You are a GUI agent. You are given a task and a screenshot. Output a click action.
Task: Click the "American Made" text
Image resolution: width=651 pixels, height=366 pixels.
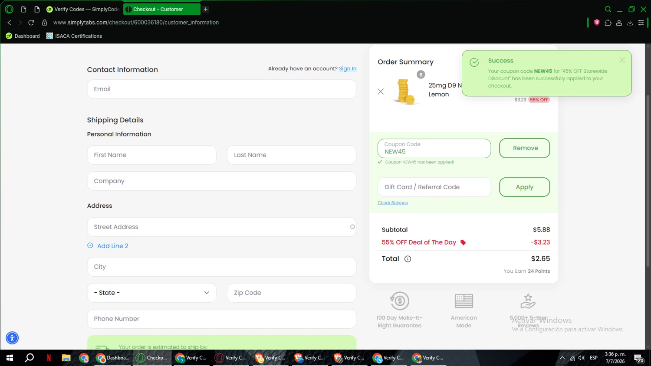pyautogui.click(x=464, y=322)
